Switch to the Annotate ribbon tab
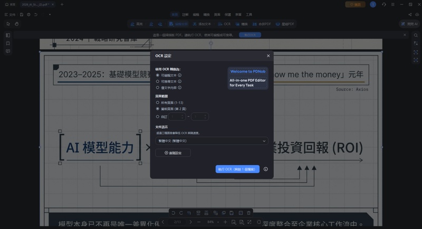 tap(185, 15)
